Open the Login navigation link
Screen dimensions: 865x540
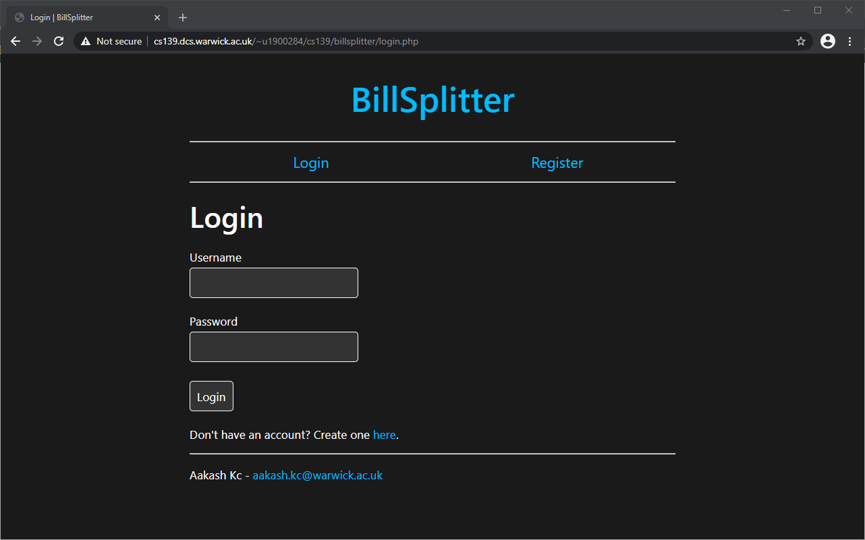tap(311, 162)
